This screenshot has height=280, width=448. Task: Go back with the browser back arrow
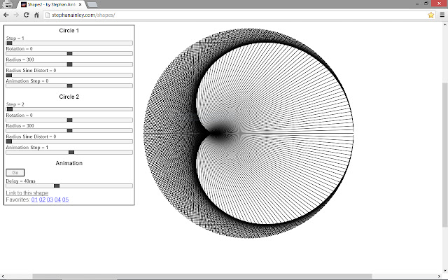6,15
